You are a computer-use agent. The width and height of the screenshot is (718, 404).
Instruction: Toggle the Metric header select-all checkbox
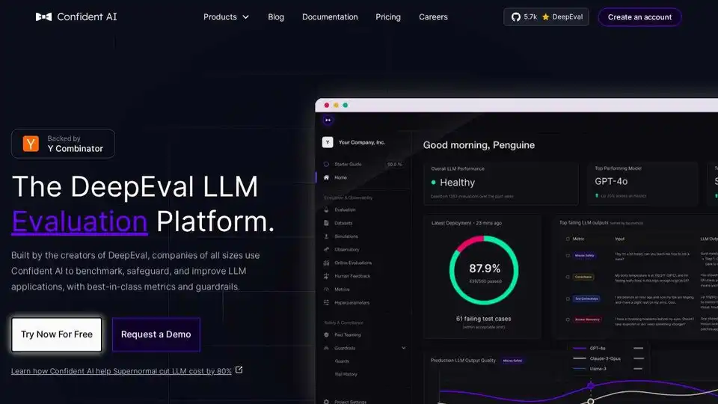568,239
